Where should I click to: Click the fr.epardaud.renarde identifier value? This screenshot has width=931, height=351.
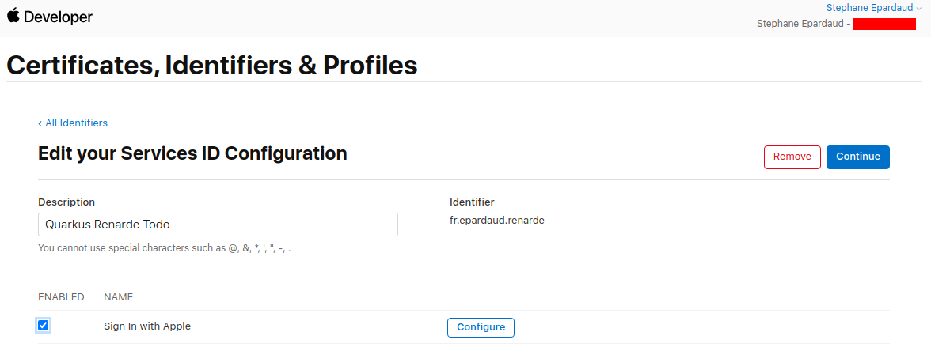(x=496, y=220)
